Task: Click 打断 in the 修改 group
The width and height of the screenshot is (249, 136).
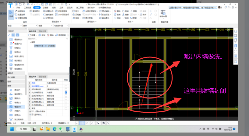Action: (x=133, y=18)
